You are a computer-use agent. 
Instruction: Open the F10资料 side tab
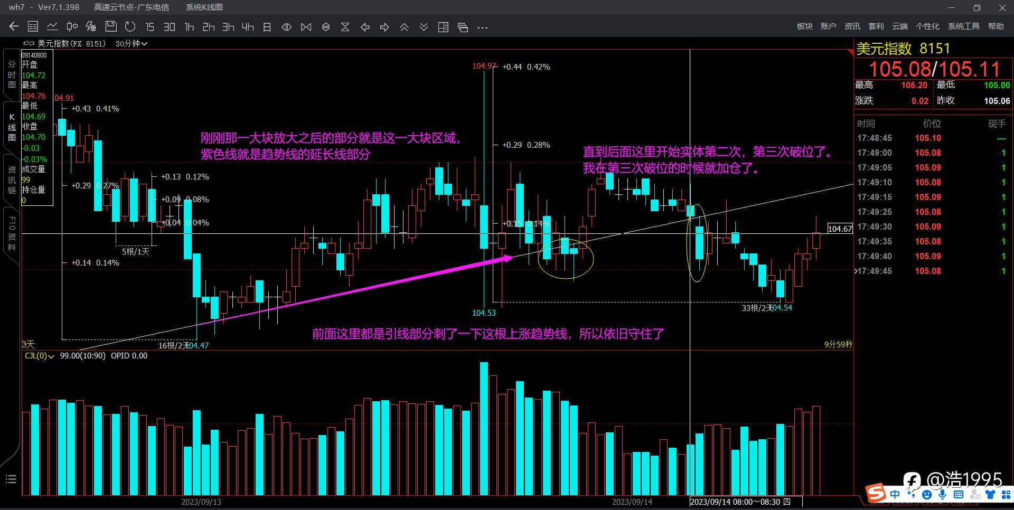[x=12, y=233]
